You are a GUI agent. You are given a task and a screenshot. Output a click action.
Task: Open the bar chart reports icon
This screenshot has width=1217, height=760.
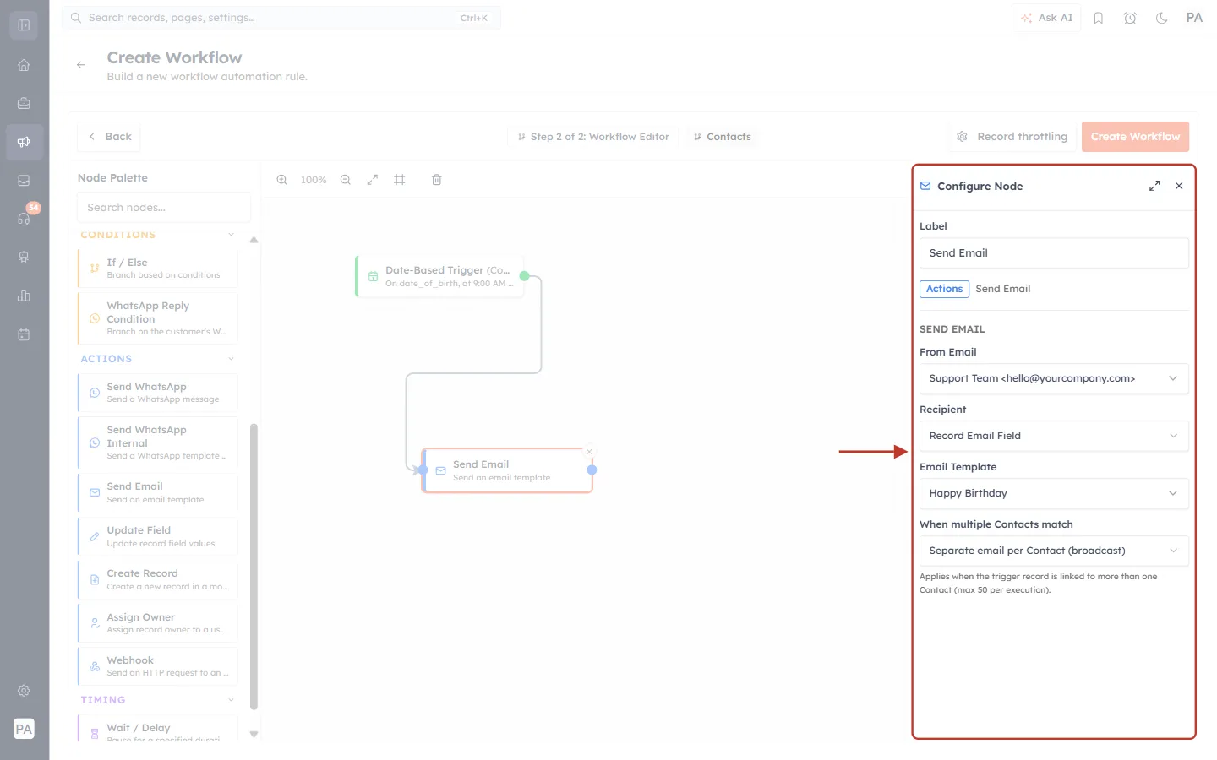(24, 296)
